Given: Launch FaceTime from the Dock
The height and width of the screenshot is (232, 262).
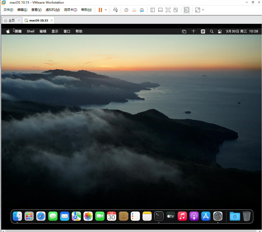Looking at the screenshot, I should coord(100,216).
